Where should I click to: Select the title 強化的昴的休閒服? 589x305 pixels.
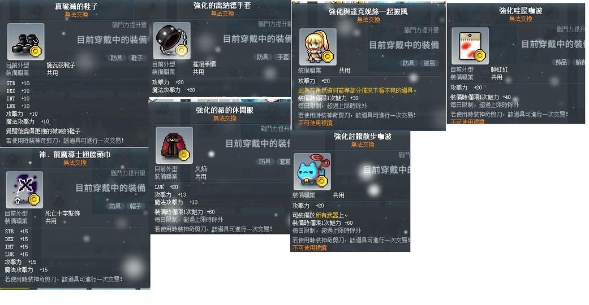point(225,110)
